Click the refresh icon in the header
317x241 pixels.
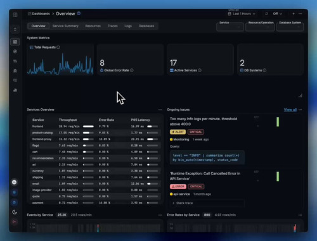click(x=266, y=14)
